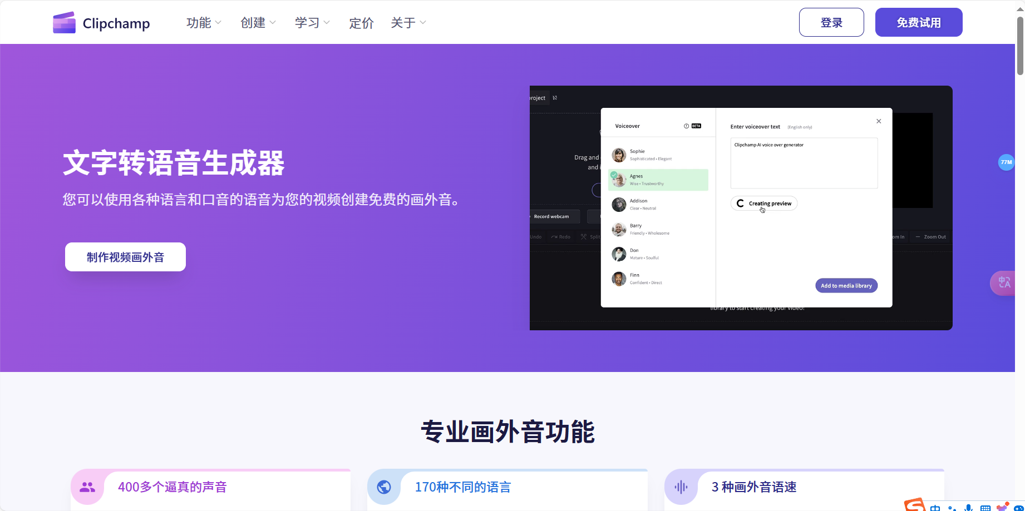Click the 制作视频画外音 button
This screenshot has width=1025, height=511.
point(125,257)
